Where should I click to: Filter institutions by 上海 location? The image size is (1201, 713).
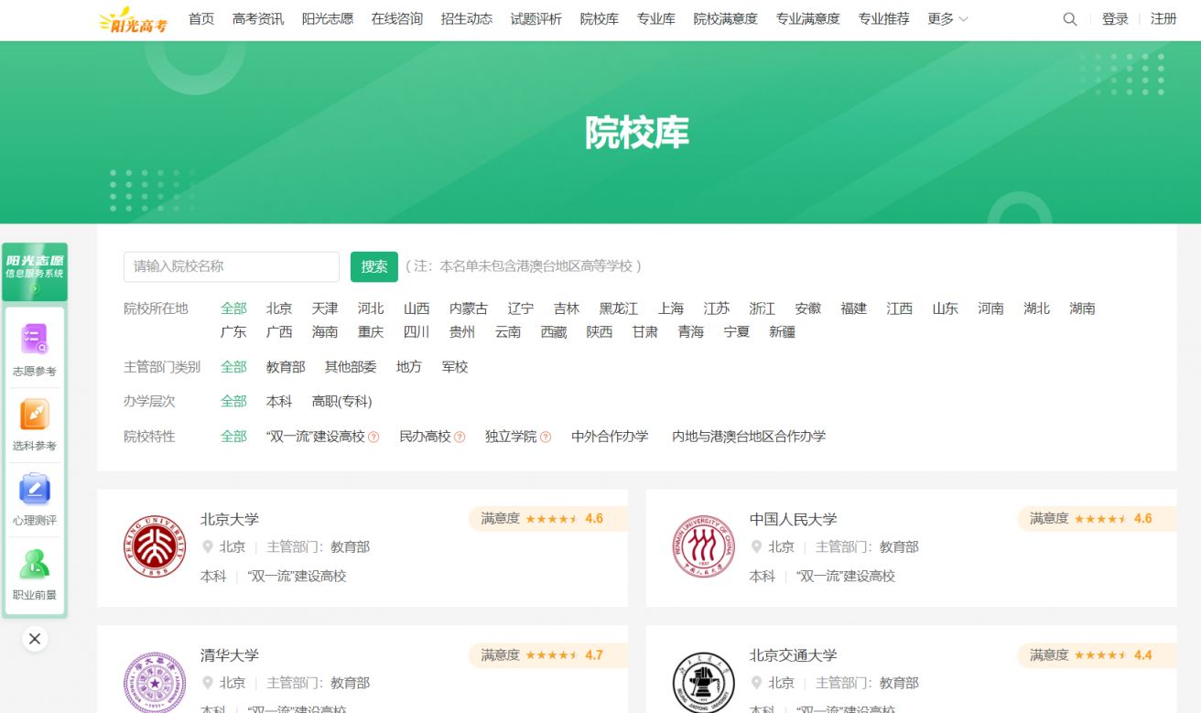coord(670,308)
